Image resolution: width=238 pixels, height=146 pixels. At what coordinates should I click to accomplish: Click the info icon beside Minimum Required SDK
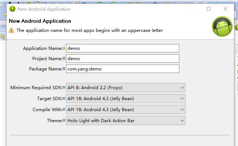point(64,87)
